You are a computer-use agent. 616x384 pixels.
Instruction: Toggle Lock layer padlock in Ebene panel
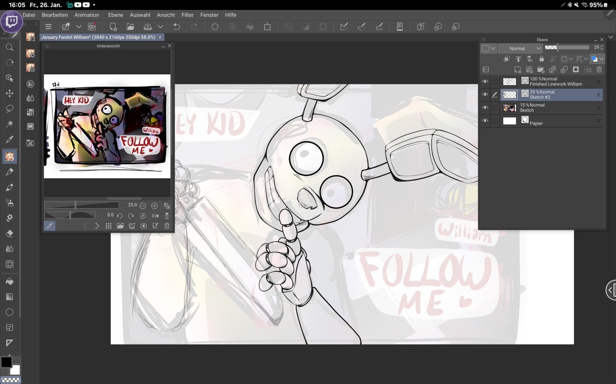coord(541,59)
